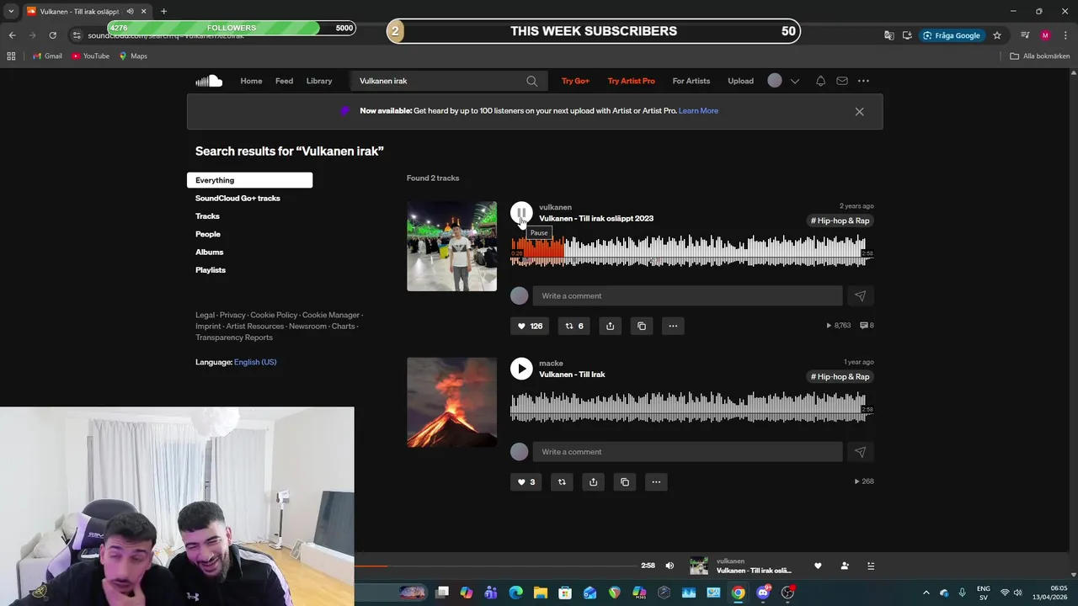Image resolution: width=1078 pixels, height=606 pixels.
Task: Open the For Artists page
Action: click(691, 81)
